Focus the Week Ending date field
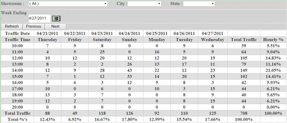Viewport: 287px width, 123px height. click(40, 19)
